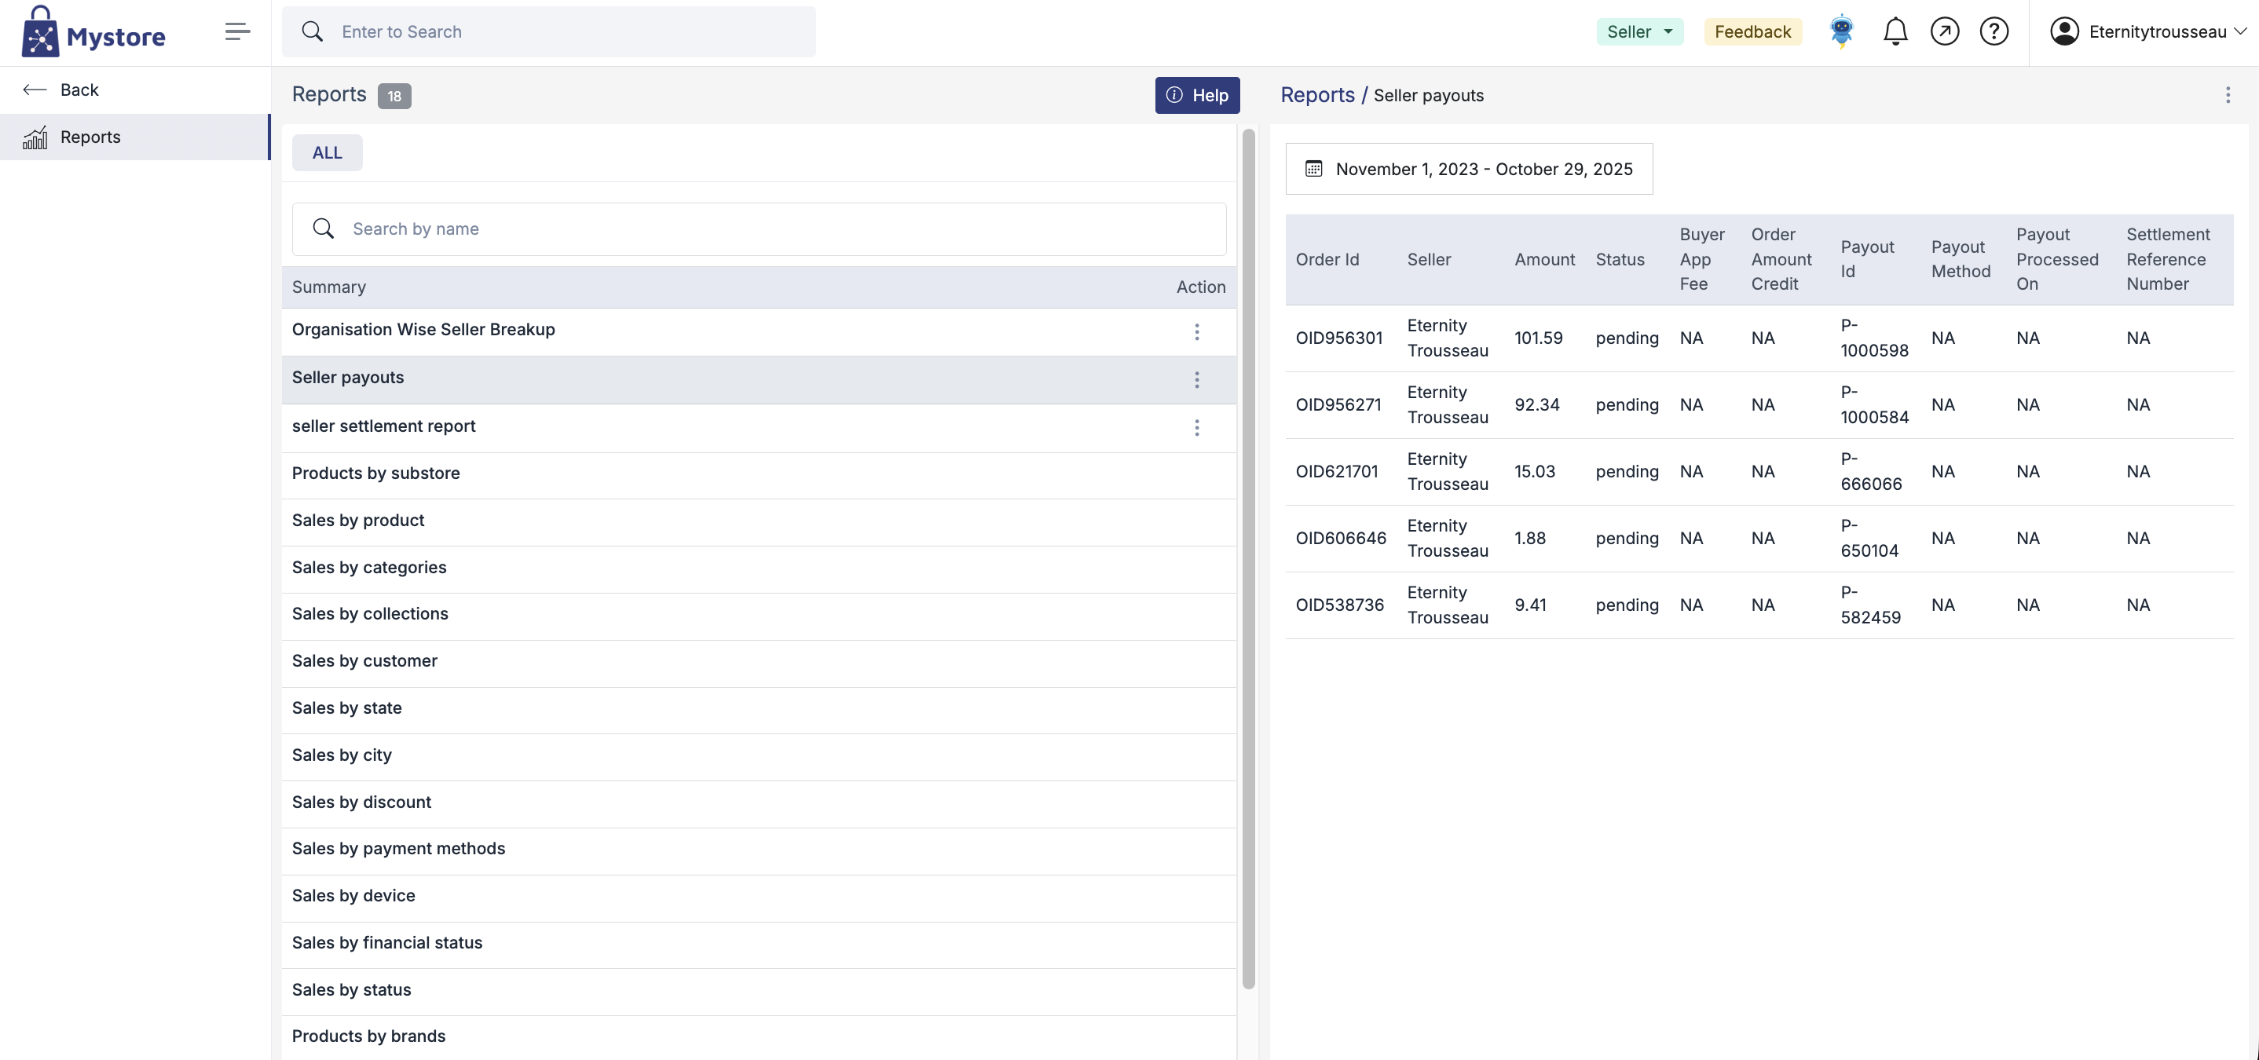Open kebab menu in Seller payouts panel header
Image resolution: width=2259 pixels, height=1060 pixels.
point(2227,95)
